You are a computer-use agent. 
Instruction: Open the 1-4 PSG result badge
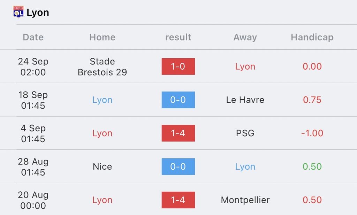pos(178,133)
